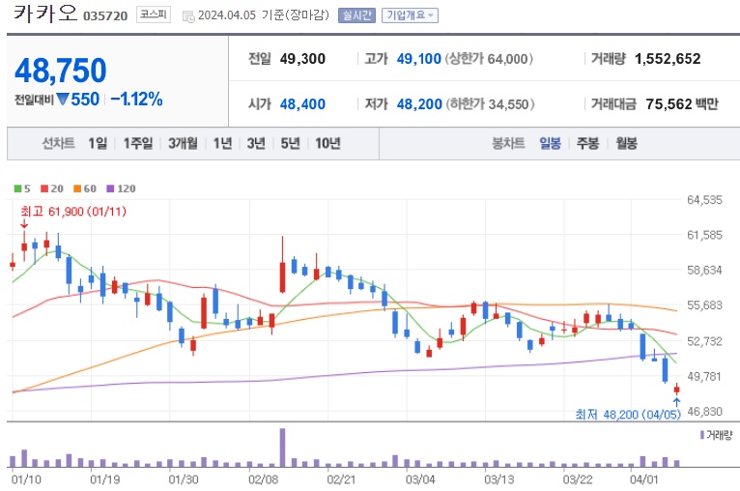Click the stock code 035720

[105, 16]
